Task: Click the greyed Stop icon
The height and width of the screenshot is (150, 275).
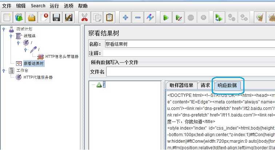Action: point(191,17)
